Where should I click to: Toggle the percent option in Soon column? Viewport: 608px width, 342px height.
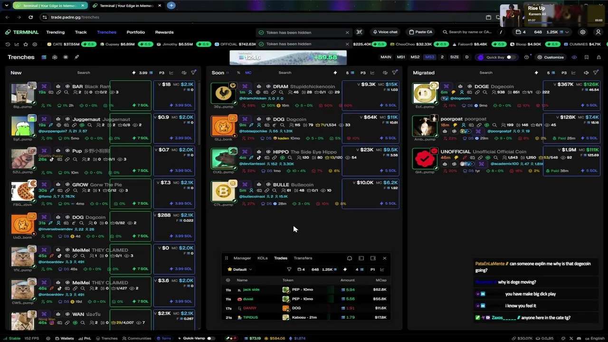[x=237, y=73]
